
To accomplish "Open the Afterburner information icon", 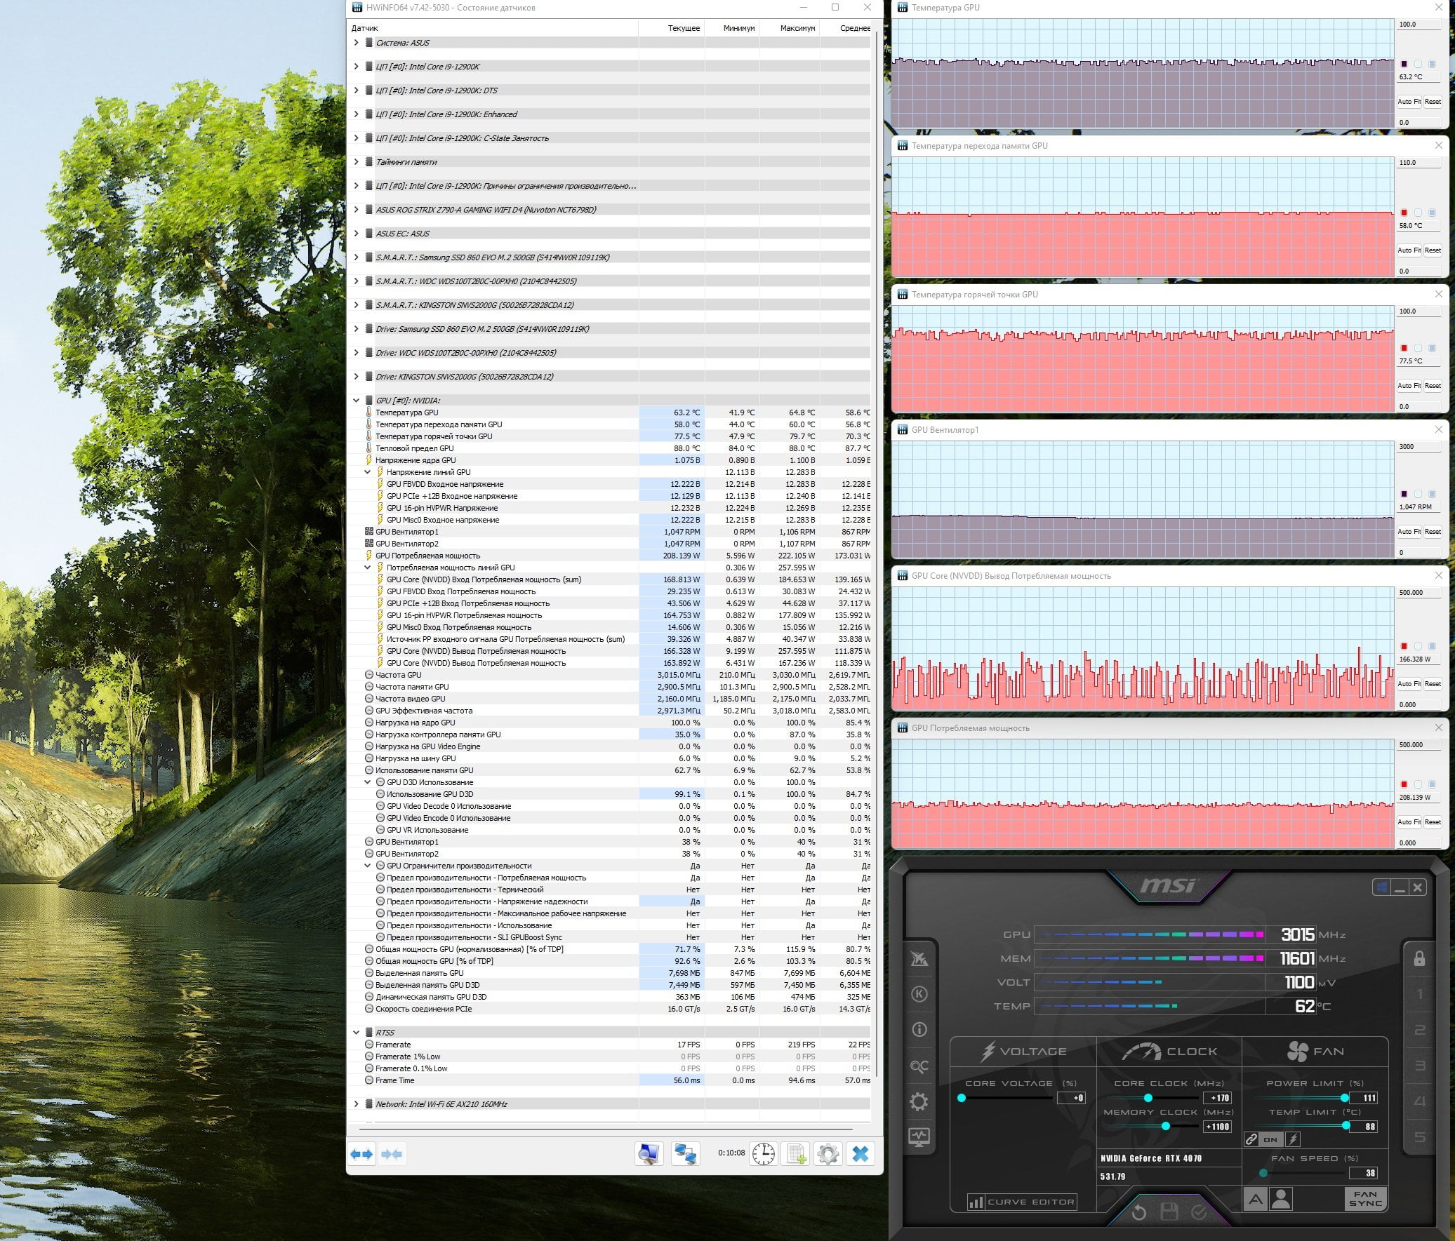I will tap(919, 1030).
